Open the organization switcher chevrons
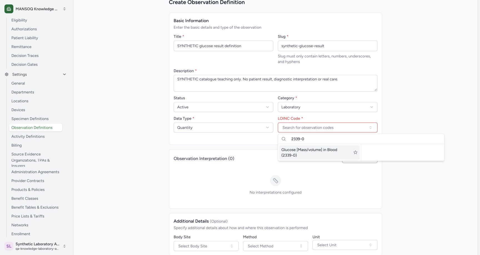This screenshot has height=255, width=480. [64, 9]
